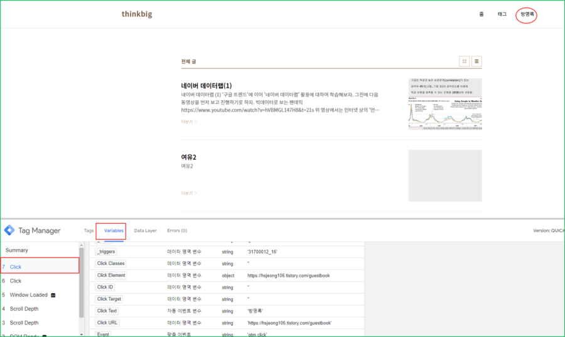
Task: Click the '31700012_16' triggers value
Action: point(262,252)
